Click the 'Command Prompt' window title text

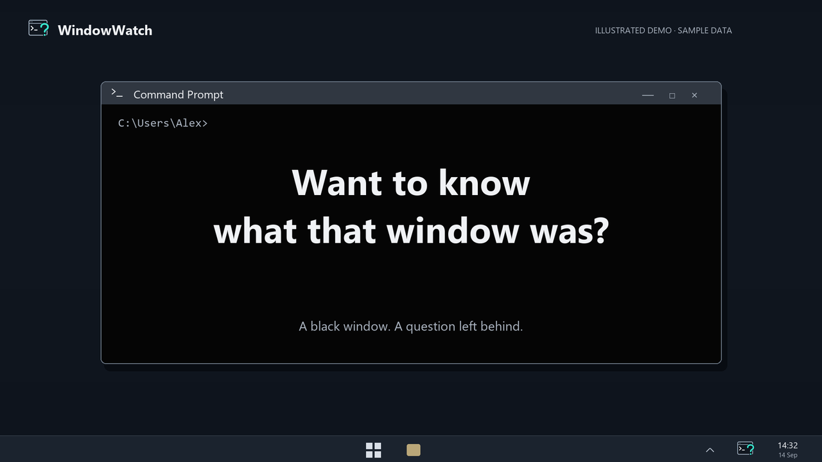[x=179, y=94]
